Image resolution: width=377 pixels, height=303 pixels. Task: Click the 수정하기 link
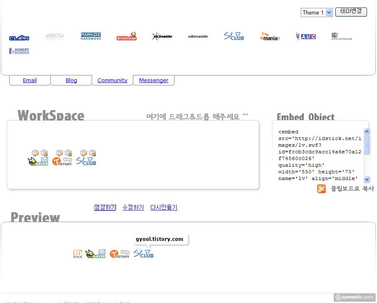(x=133, y=207)
